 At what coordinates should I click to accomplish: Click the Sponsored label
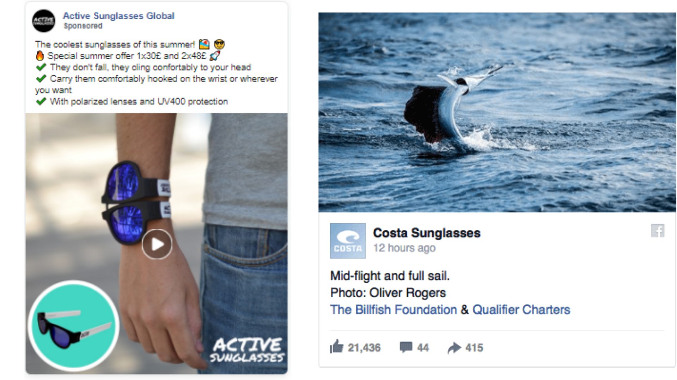[83, 26]
